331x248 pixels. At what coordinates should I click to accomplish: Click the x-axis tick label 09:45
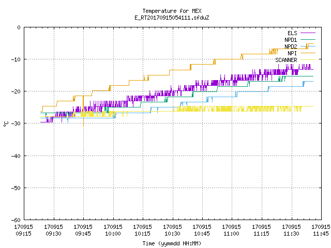coord(83,234)
